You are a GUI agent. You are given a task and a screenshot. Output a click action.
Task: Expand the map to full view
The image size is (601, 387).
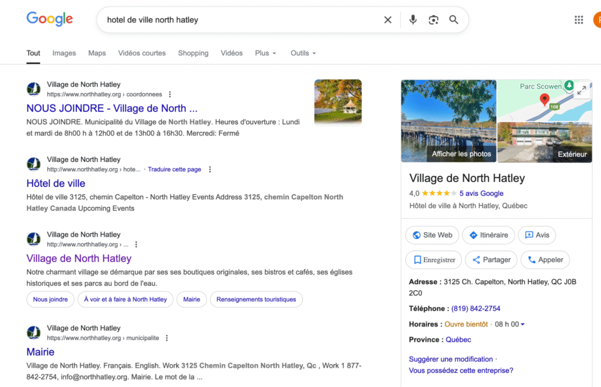(x=582, y=90)
